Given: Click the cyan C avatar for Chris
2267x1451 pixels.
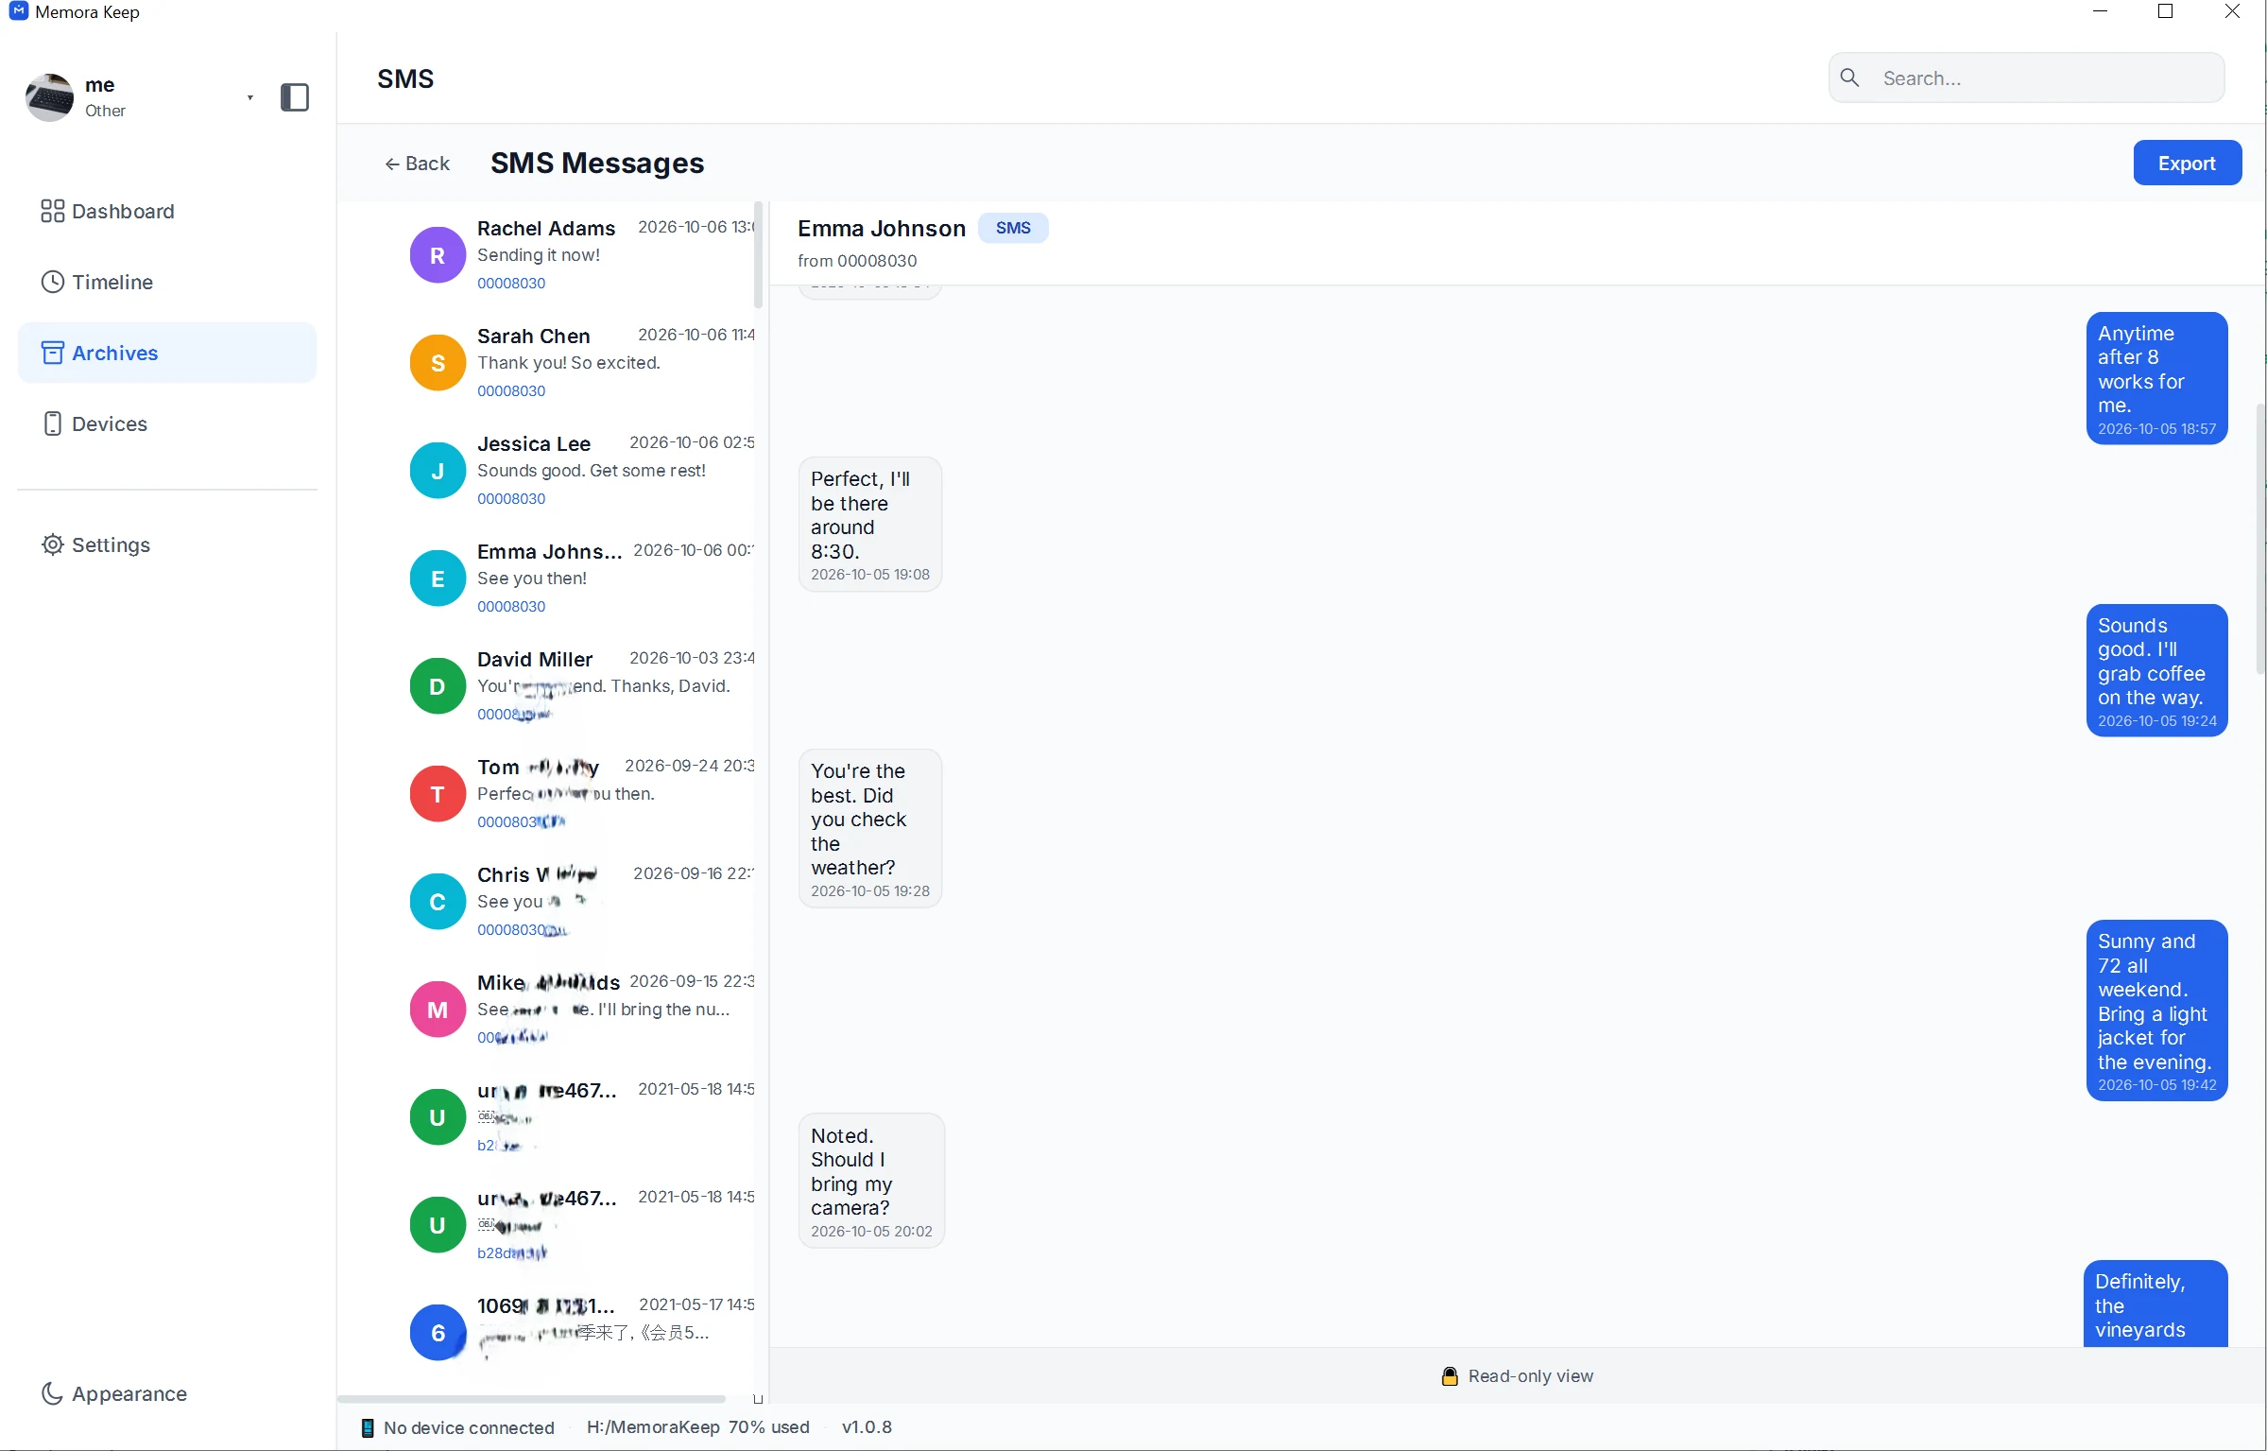Looking at the screenshot, I should click(438, 902).
